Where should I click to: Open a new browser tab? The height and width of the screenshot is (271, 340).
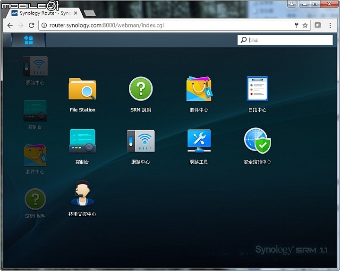(x=90, y=13)
